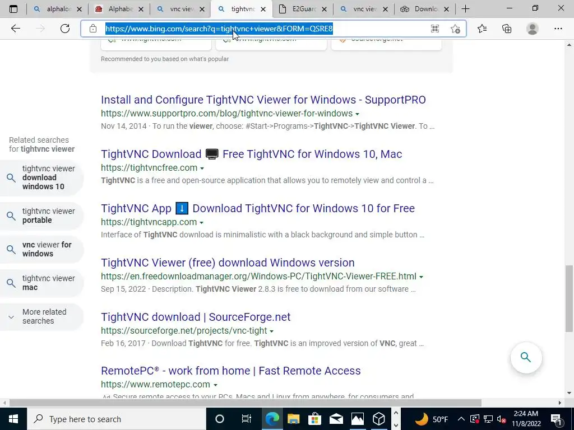Open the notification center icon
Image resolution: width=574 pixels, height=430 pixels.
[557, 419]
